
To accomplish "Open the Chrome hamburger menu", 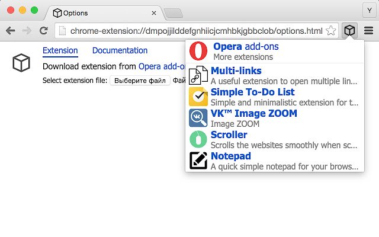I will [x=368, y=31].
